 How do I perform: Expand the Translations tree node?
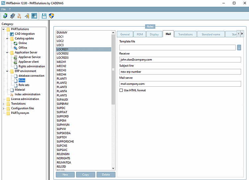(x=4, y=104)
